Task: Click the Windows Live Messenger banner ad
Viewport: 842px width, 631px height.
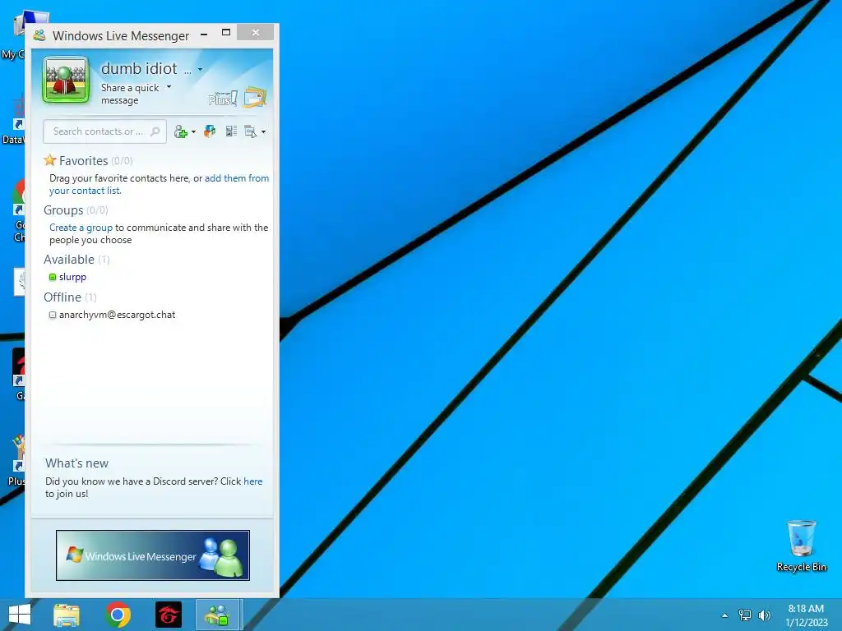Action: pos(152,555)
